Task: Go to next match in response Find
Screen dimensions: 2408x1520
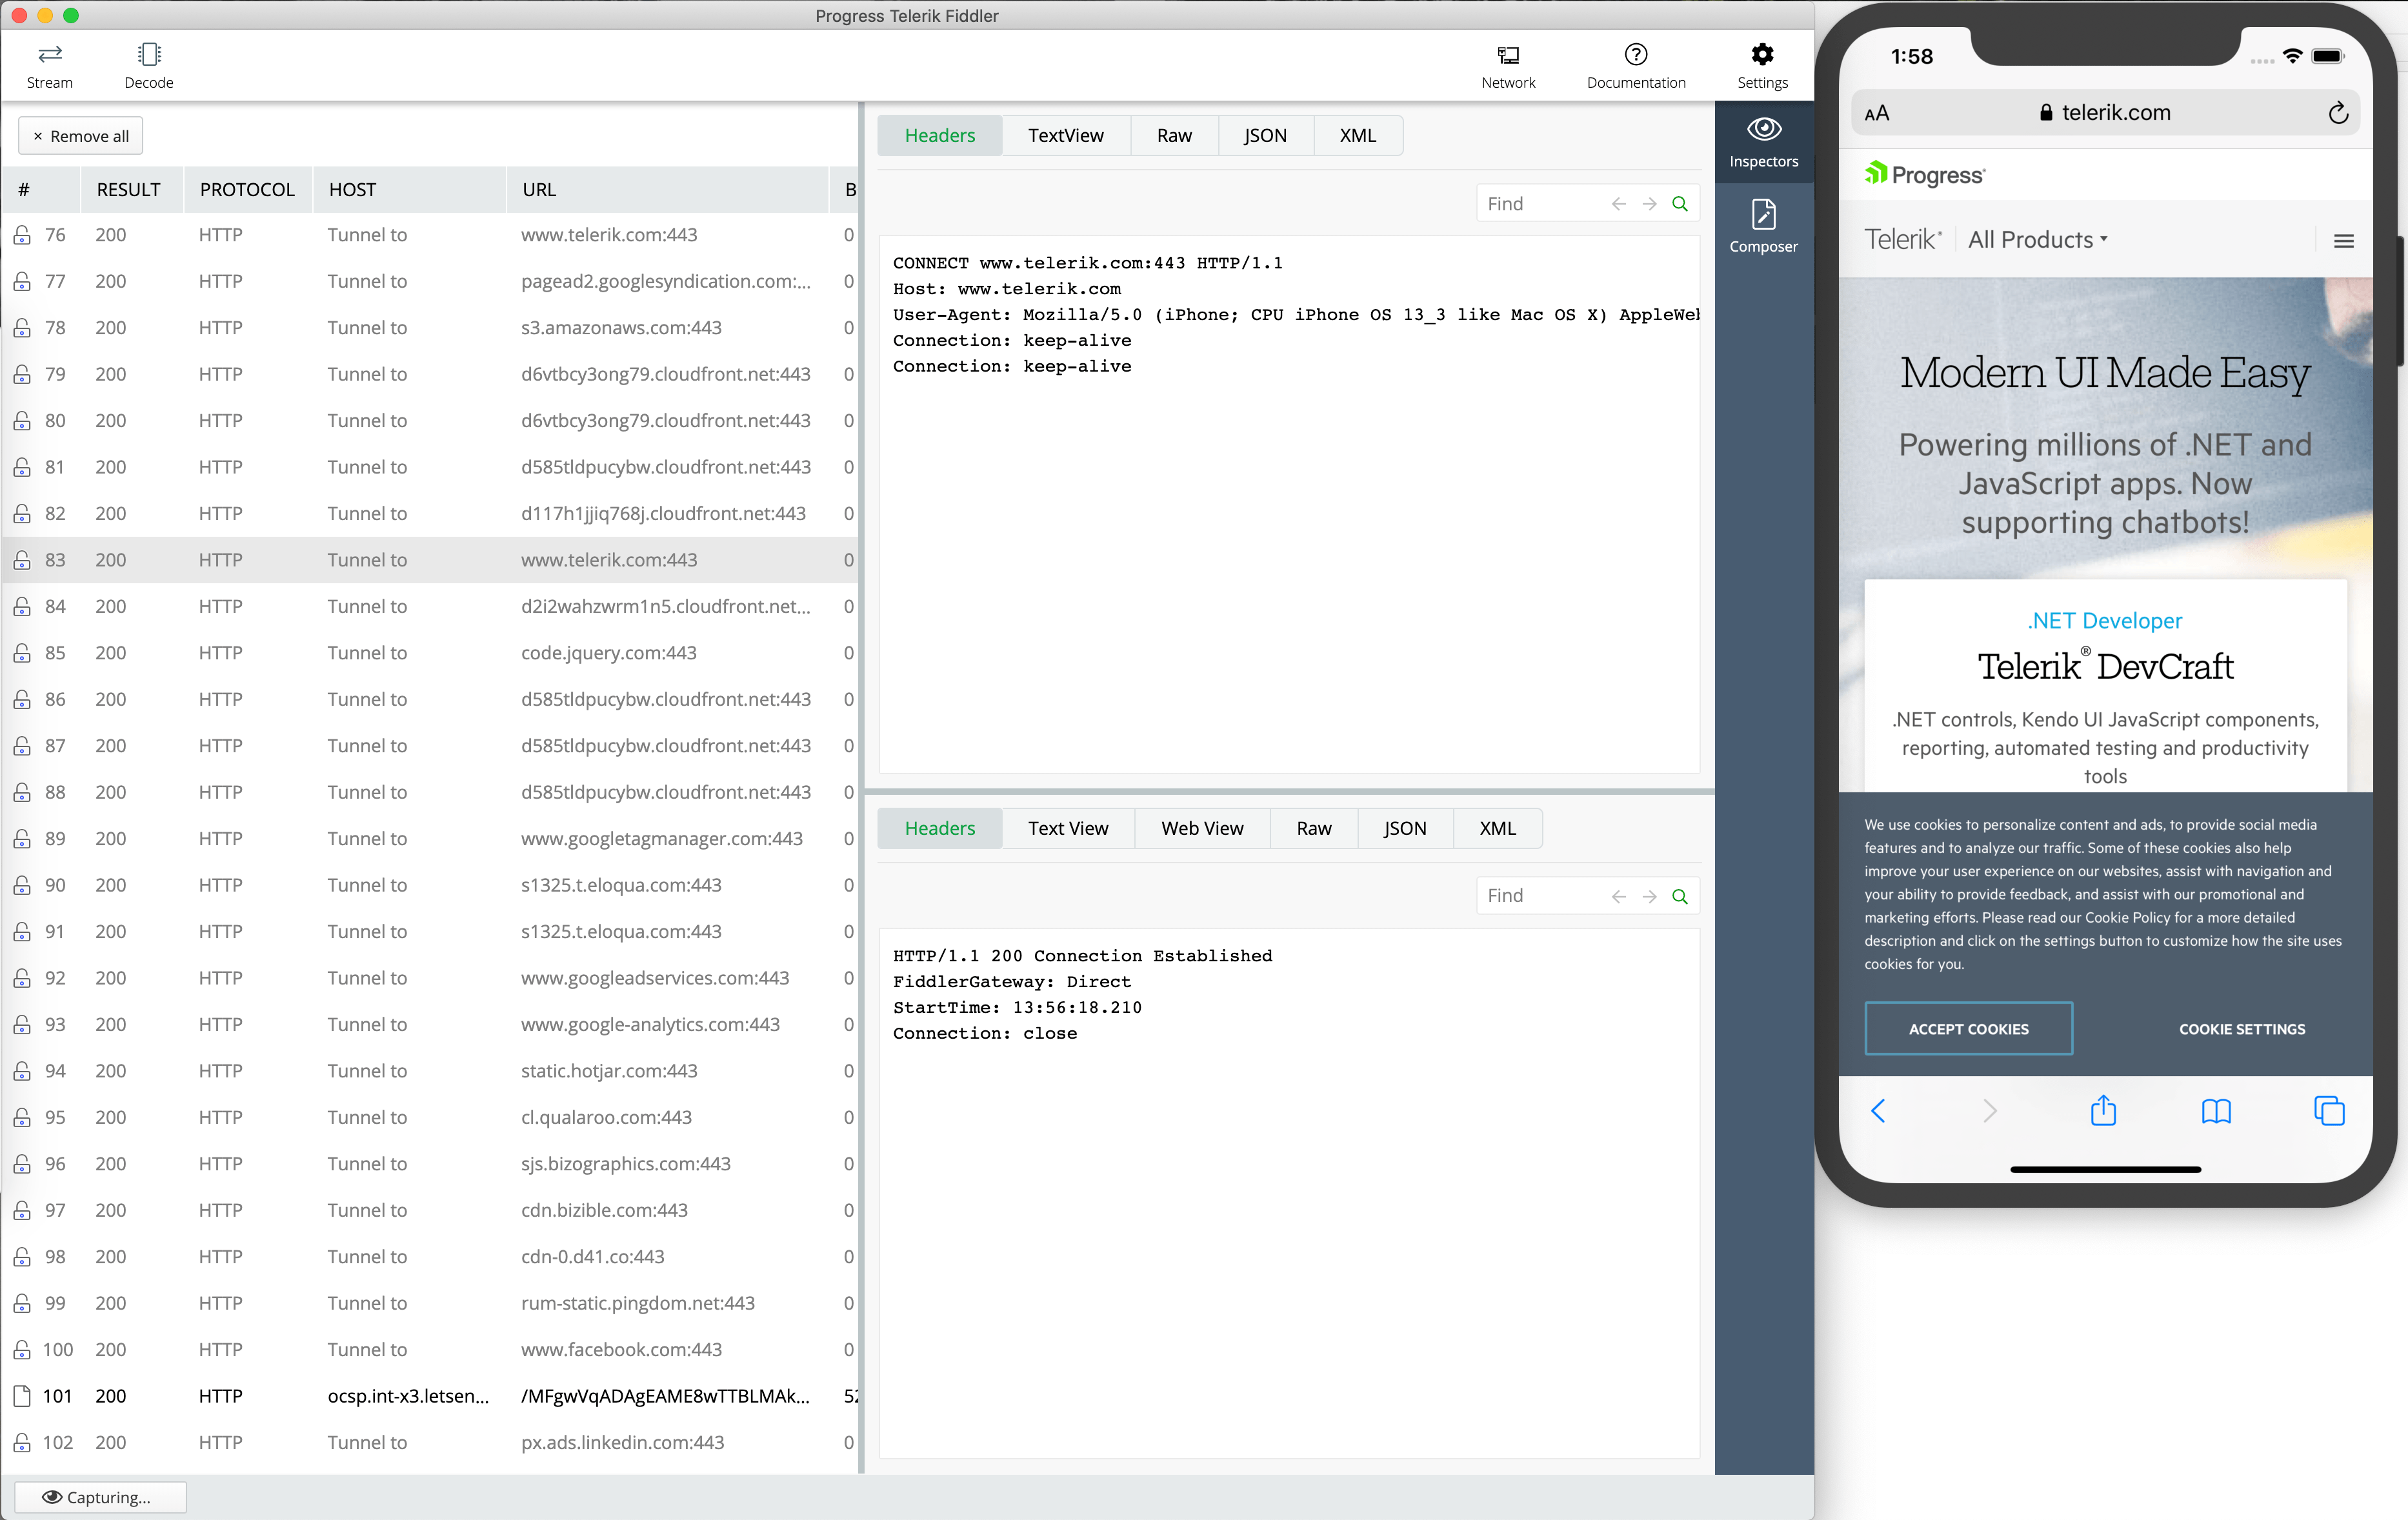Action: click(1650, 896)
